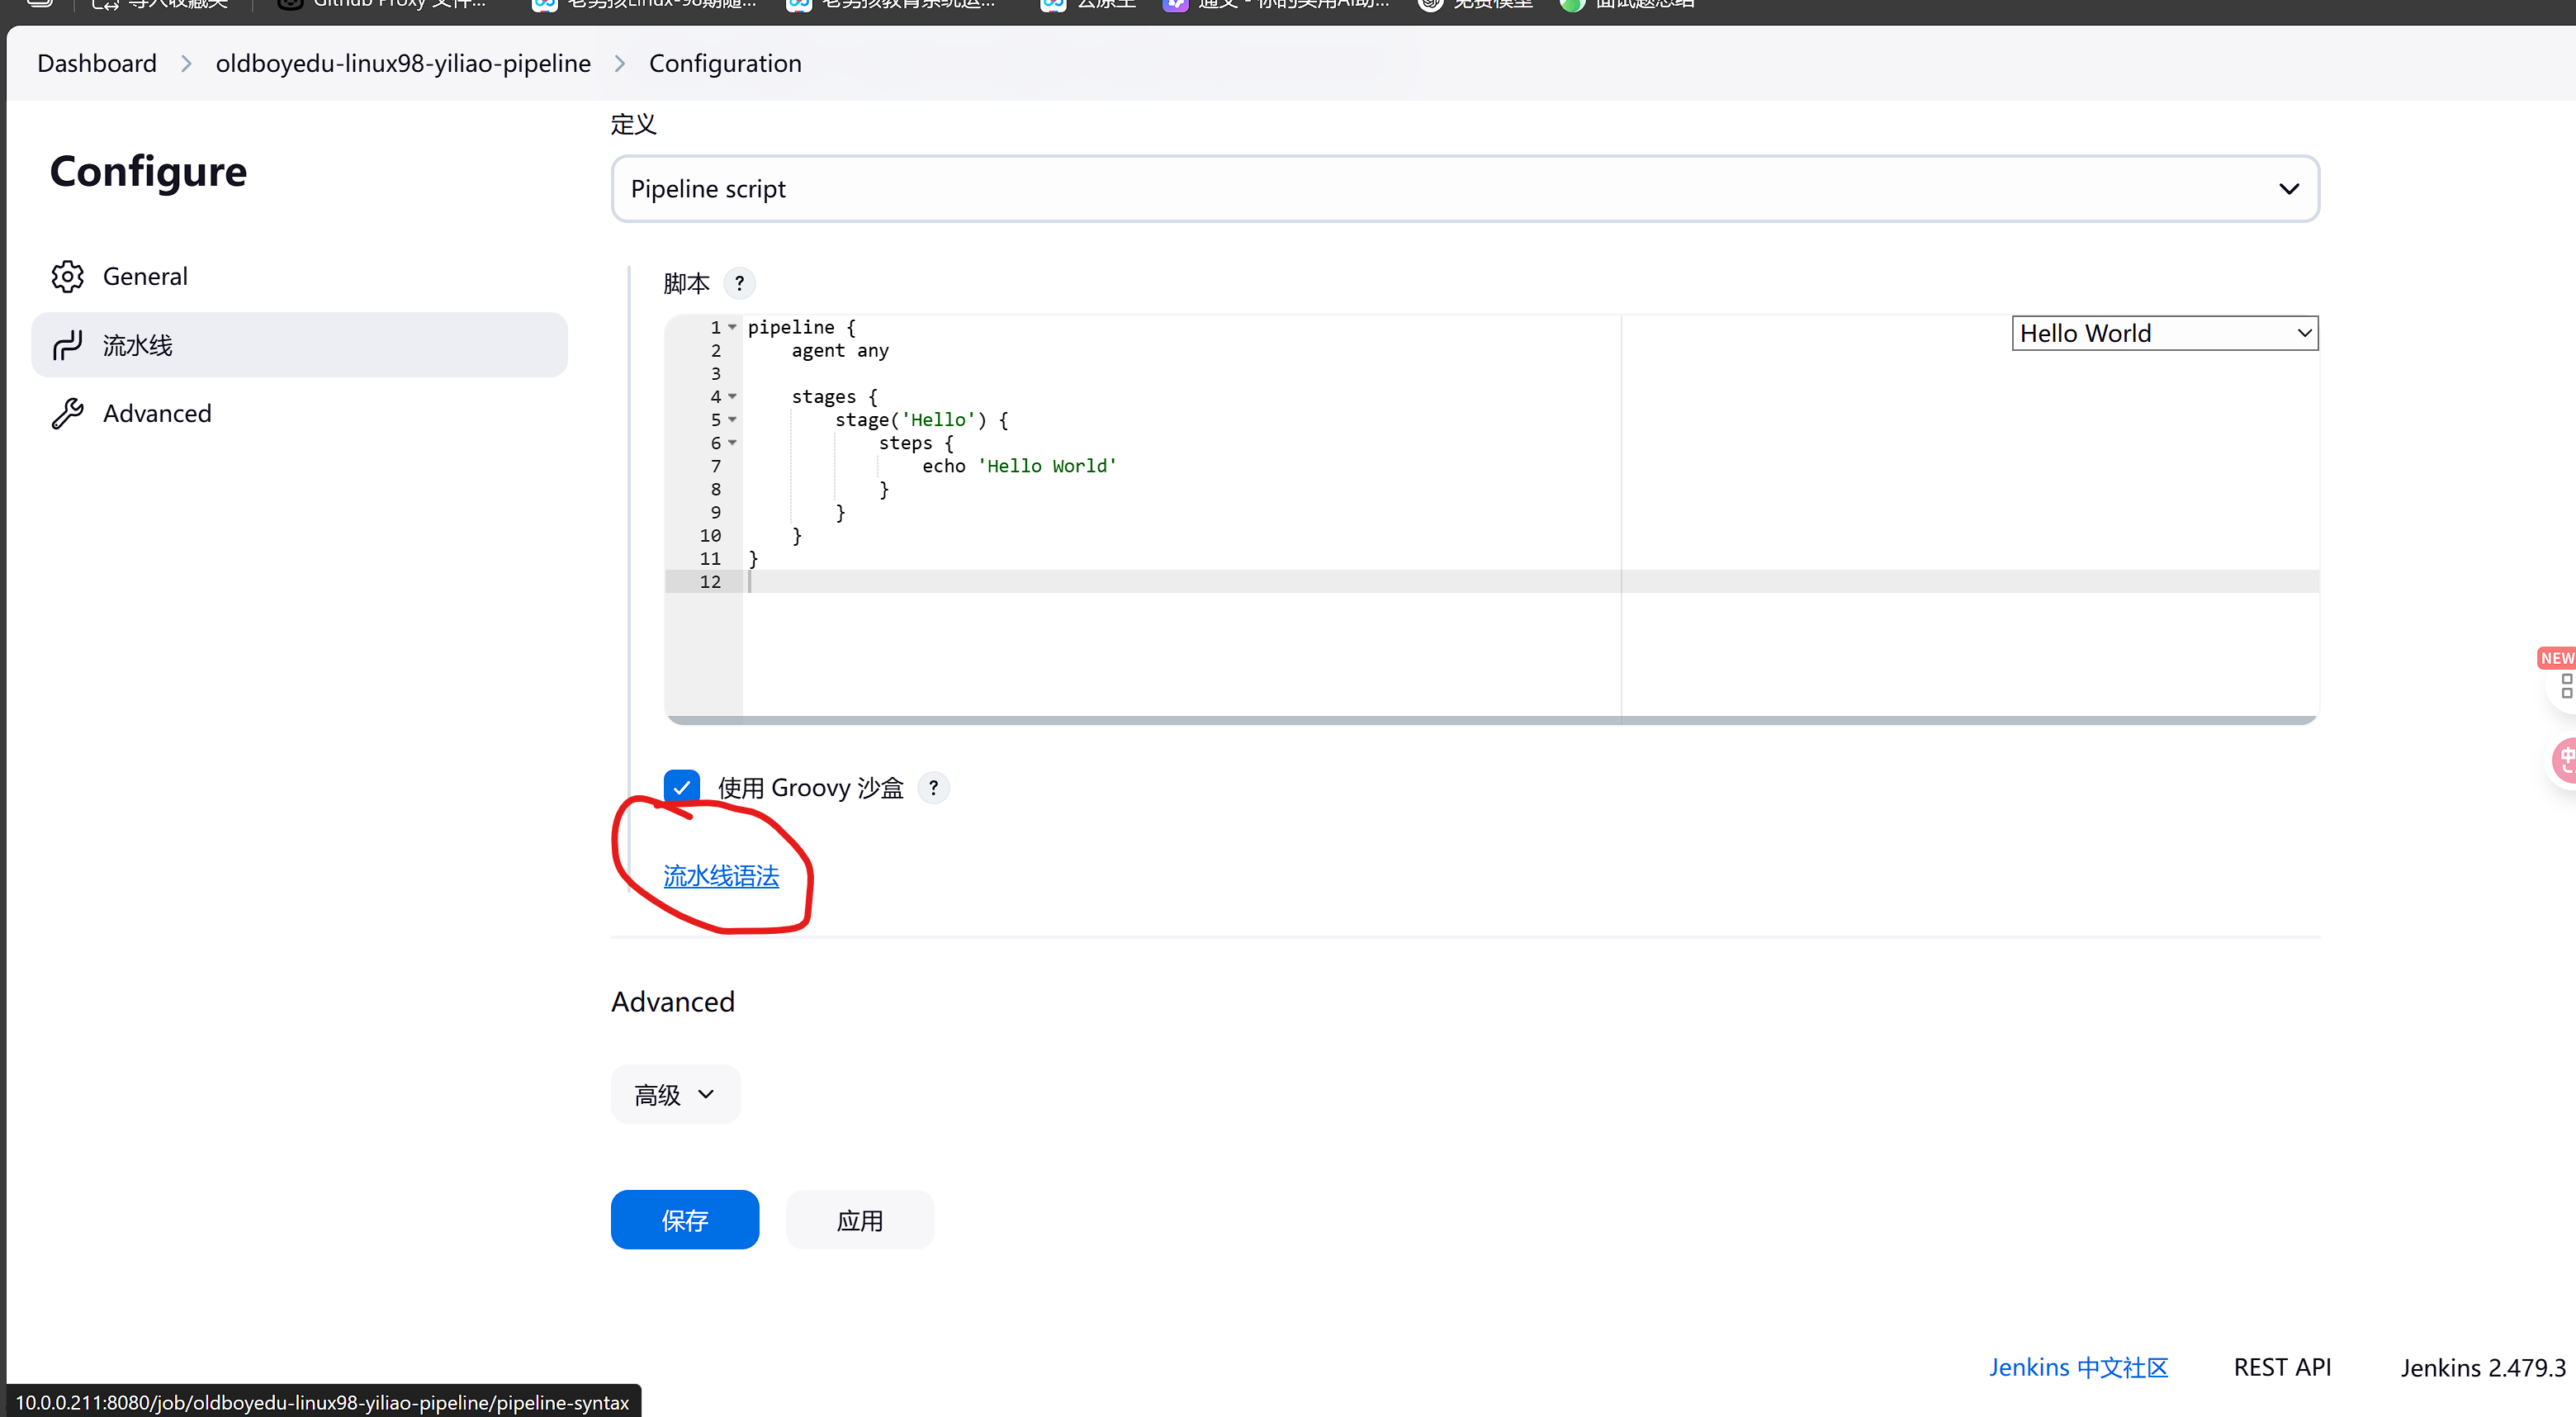Click the pipeline (流水线) sidebar icon
Viewport: 2576px width, 1417px height.
click(x=67, y=345)
